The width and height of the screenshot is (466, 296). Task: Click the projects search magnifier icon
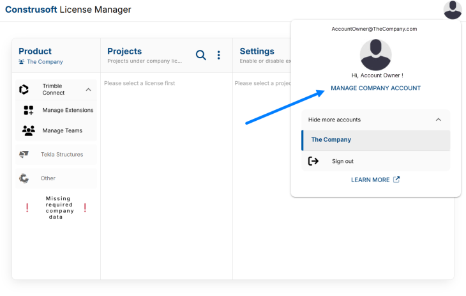point(200,56)
